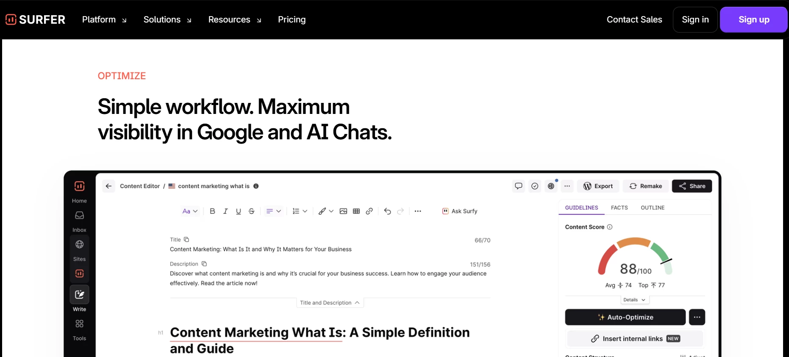Click the 'Avg 74' score value
The width and height of the screenshot is (789, 357).
pyautogui.click(x=618, y=285)
